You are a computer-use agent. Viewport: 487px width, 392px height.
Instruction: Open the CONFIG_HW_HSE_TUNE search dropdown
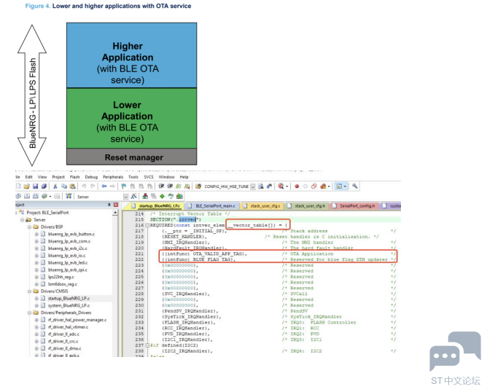253,187
